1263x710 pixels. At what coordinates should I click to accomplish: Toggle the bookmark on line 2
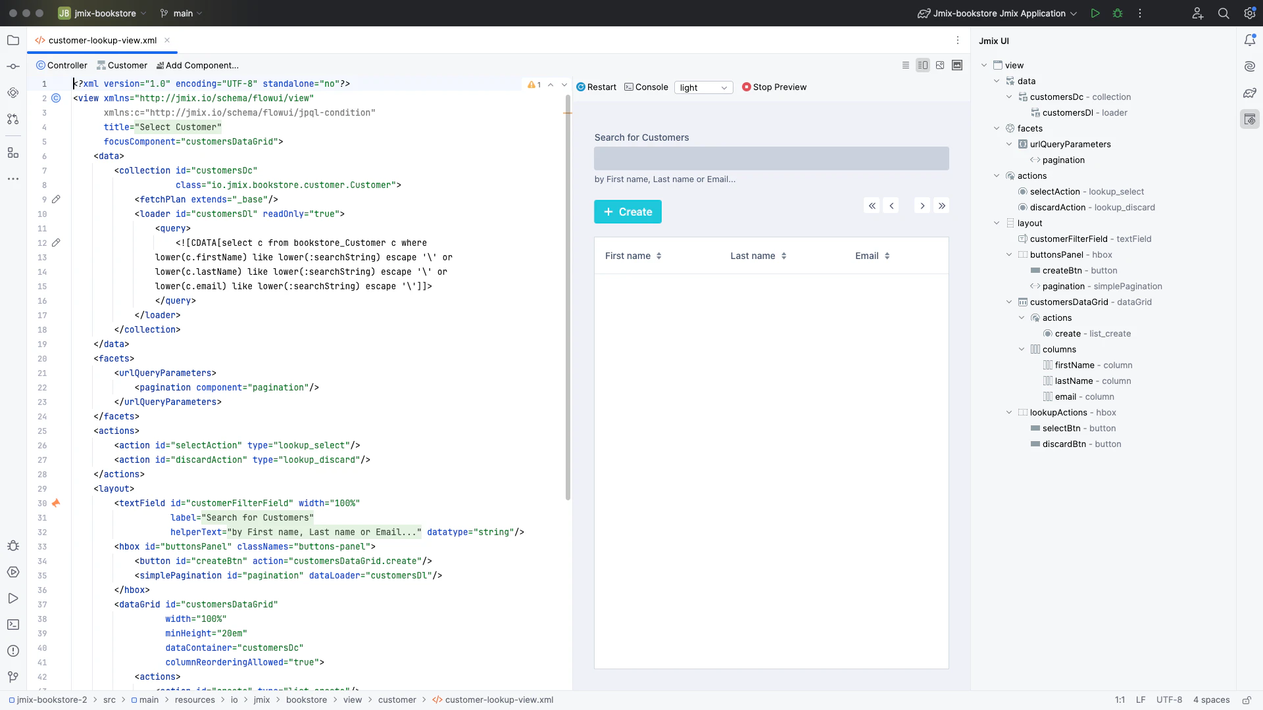coord(57,98)
